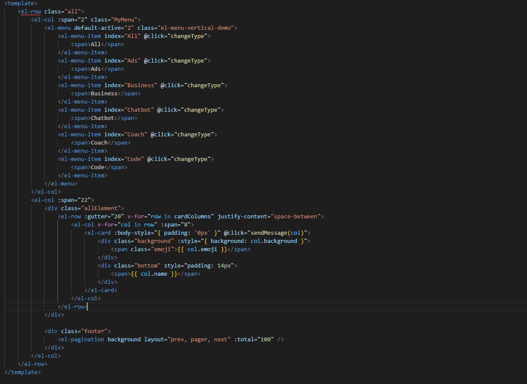This screenshot has height=384, width=527.
Task: Click the Code text inside the span
Action: tap(97, 167)
